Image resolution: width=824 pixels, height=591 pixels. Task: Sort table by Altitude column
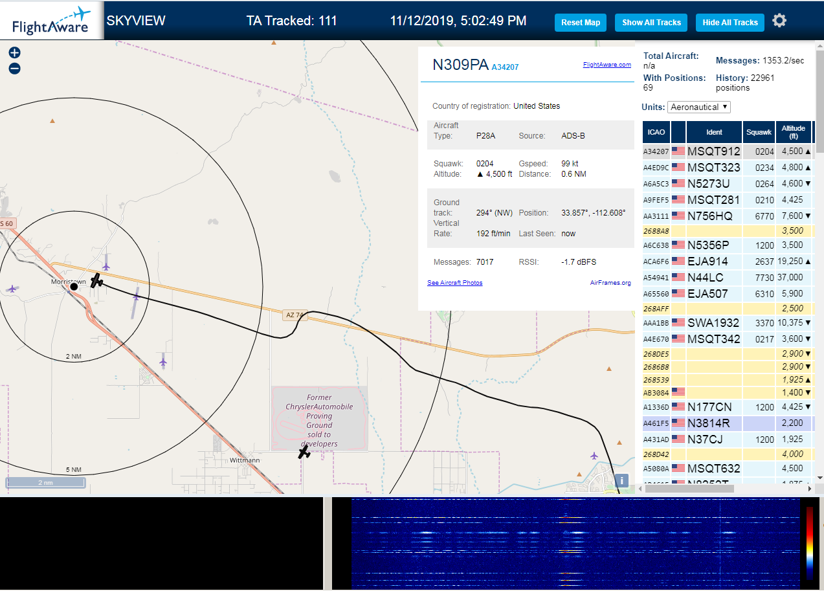pyautogui.click(x=793, y=132)
